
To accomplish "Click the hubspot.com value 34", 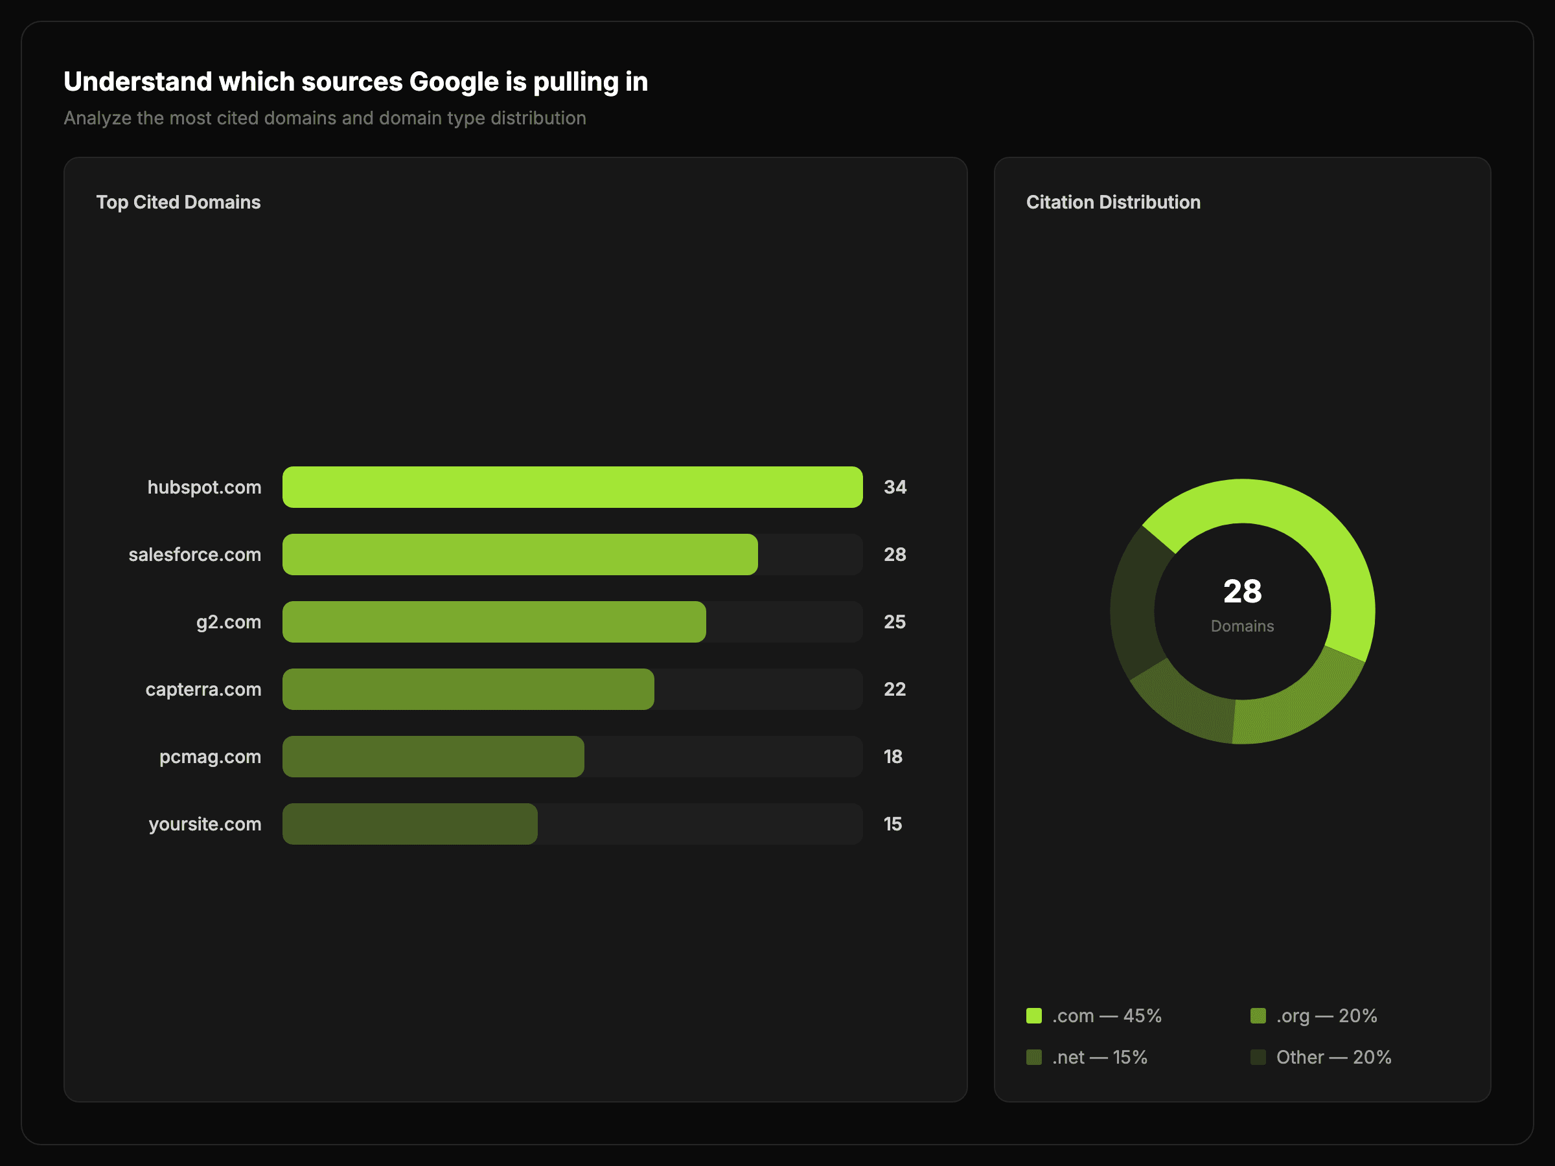I will click(894, 487).
